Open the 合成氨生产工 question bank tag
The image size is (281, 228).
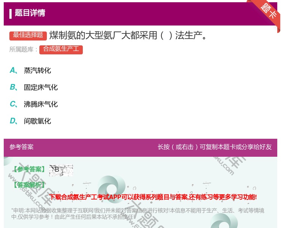61,49
